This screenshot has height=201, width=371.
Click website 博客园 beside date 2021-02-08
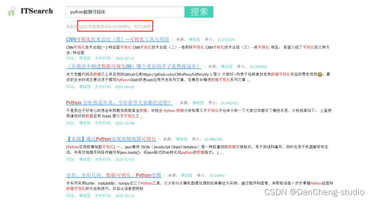(x=85, y=123)
